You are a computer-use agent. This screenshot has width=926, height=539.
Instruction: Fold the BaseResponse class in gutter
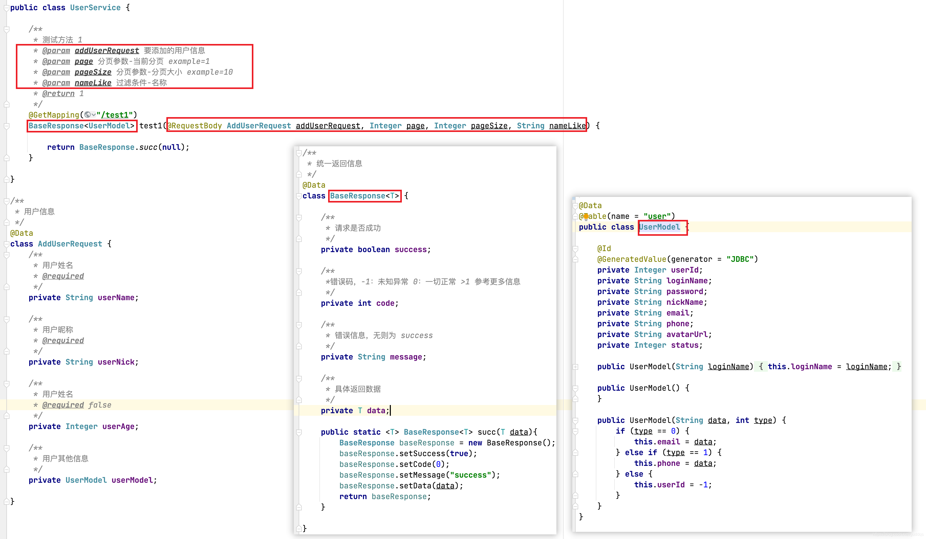(x=299, y=196)
